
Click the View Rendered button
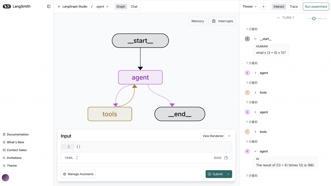[x=213, y=136]
